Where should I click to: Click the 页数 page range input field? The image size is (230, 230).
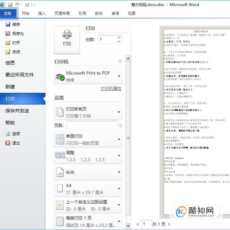92,125
